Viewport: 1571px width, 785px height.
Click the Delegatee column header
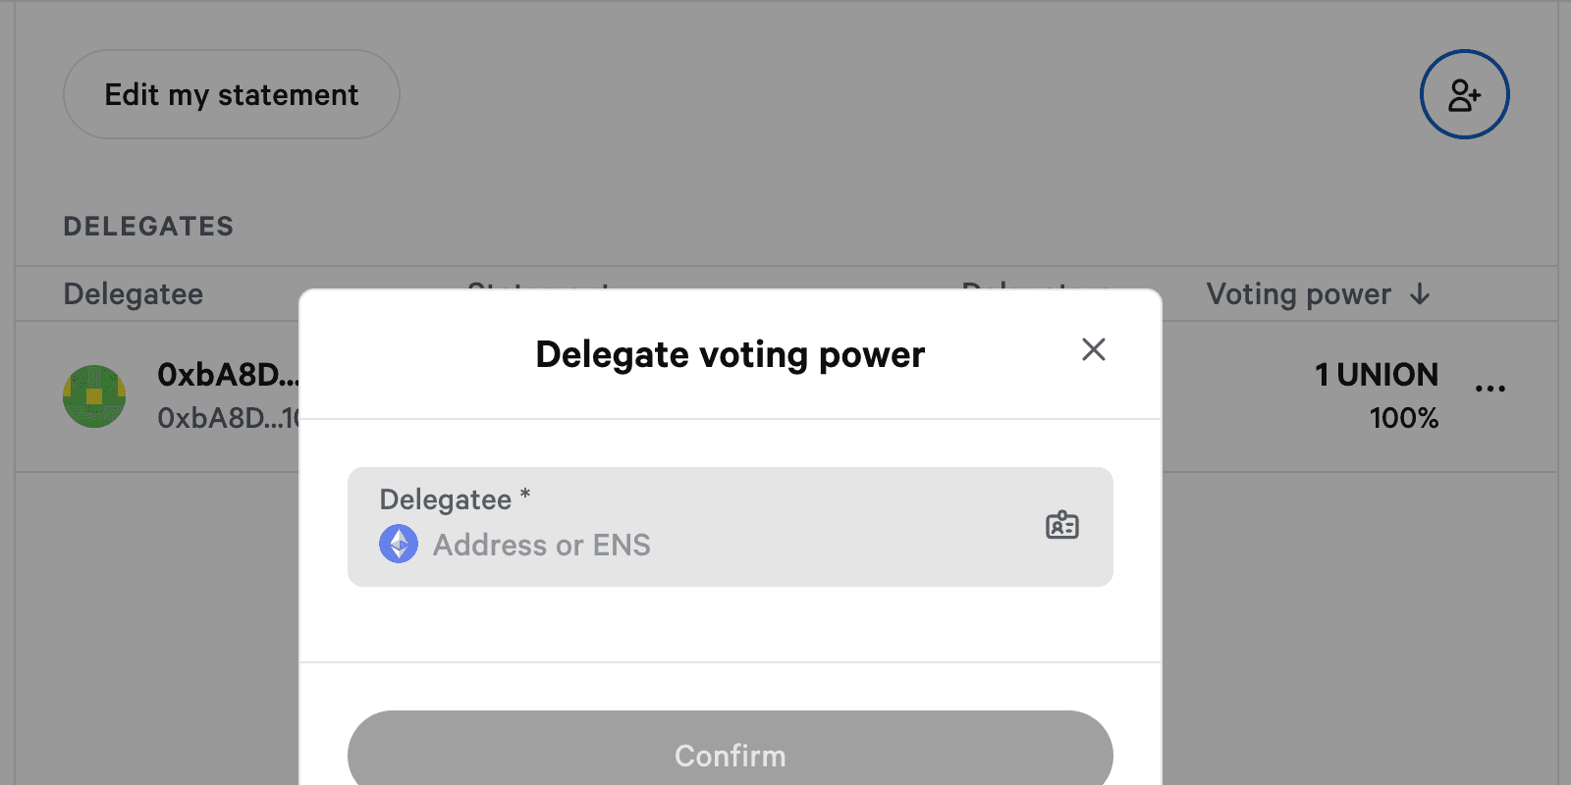pyautogui.click(x=134, y=294)
